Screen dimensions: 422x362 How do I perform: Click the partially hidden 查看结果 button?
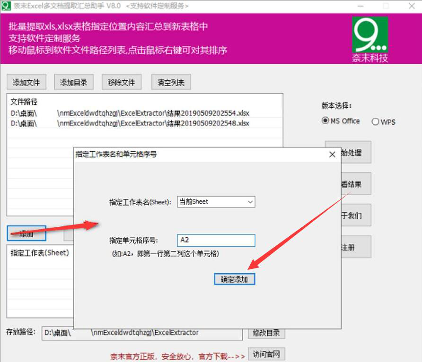click(x=356, y=184)
